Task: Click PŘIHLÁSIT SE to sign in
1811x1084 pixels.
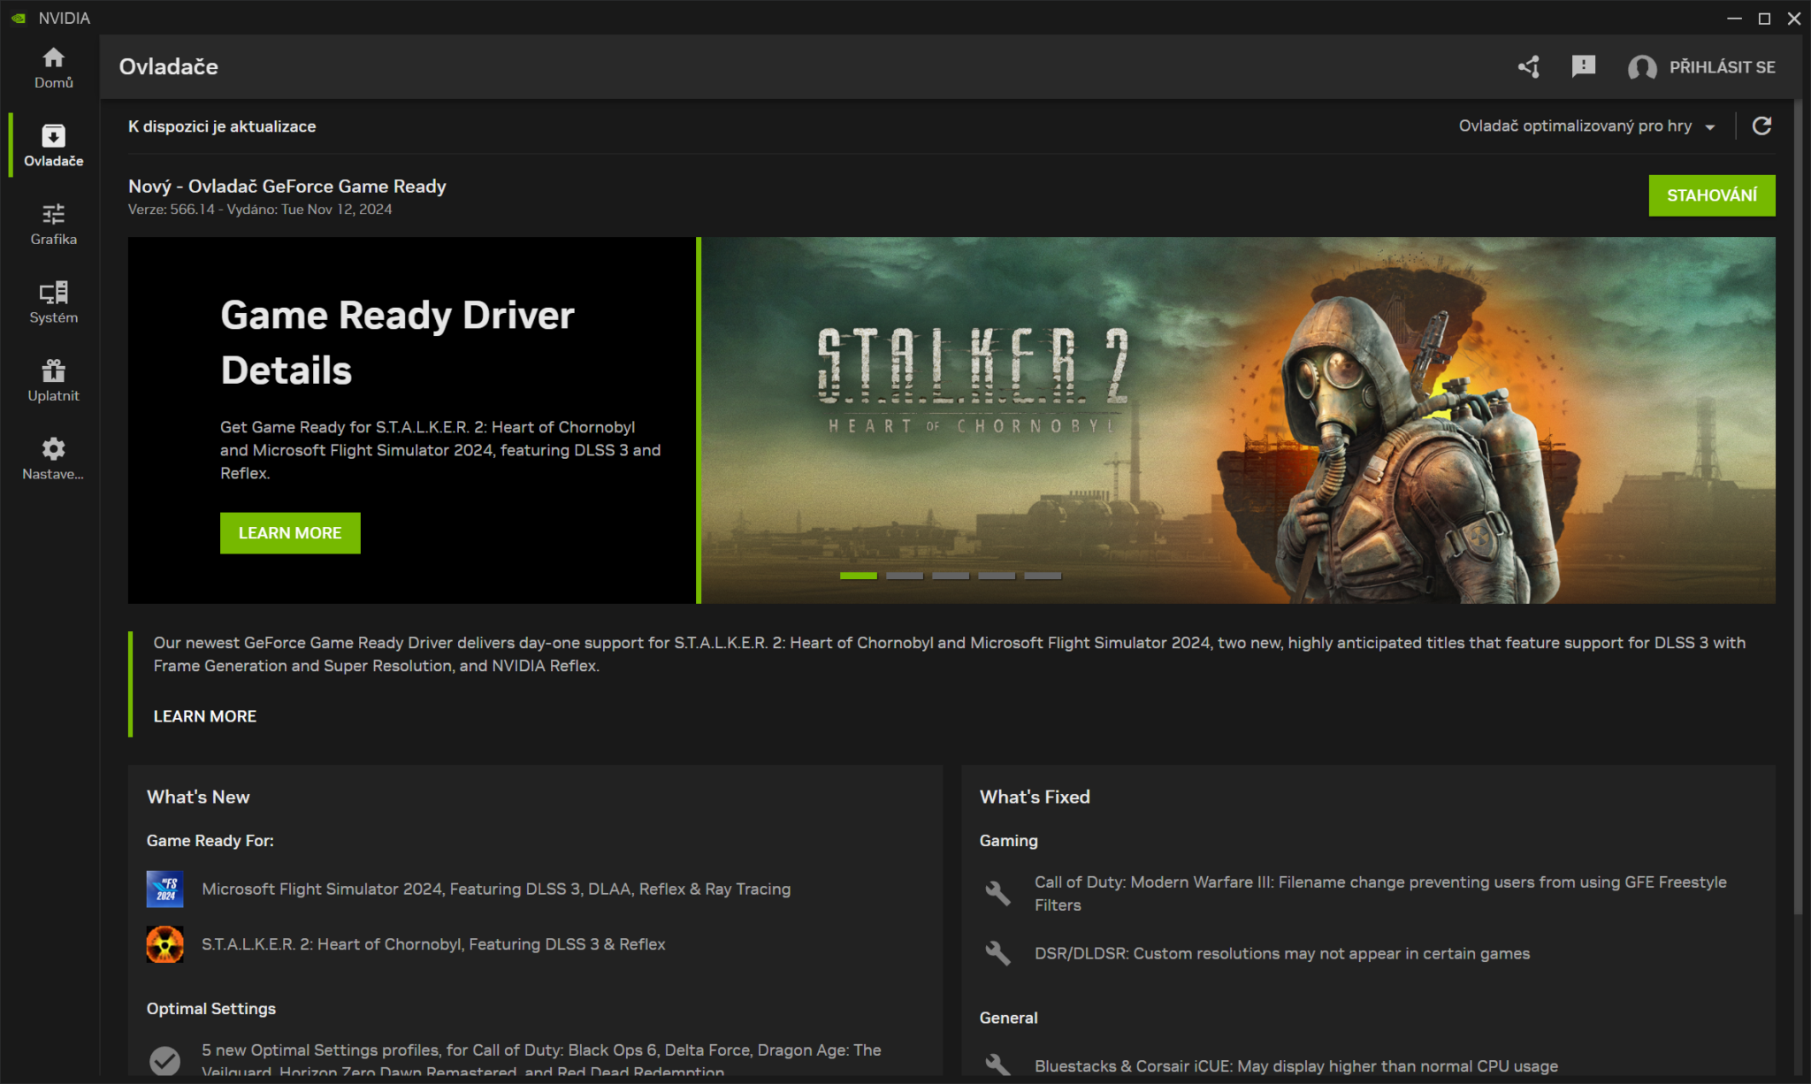Action: (x=1722, y=67)
